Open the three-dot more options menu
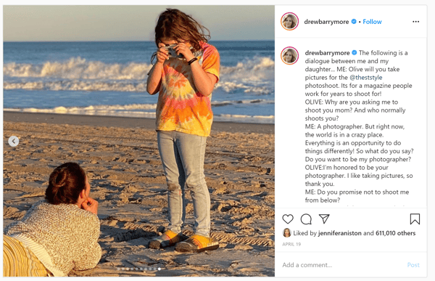The image size is (435, 281). click(x=415, y=22)
